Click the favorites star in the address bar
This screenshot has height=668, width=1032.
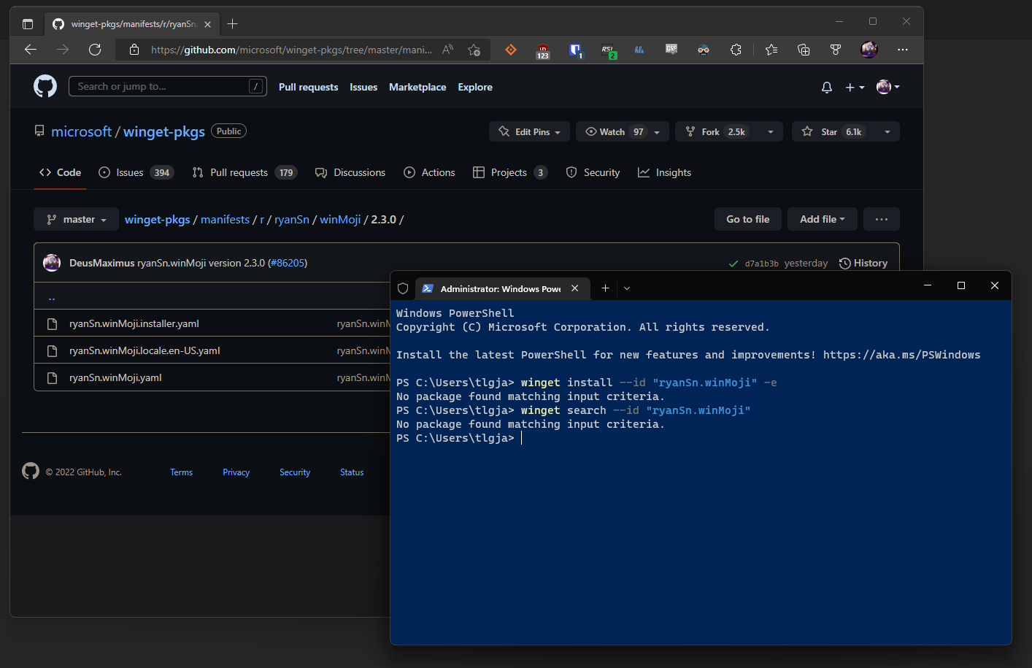(x=474, y=50)
